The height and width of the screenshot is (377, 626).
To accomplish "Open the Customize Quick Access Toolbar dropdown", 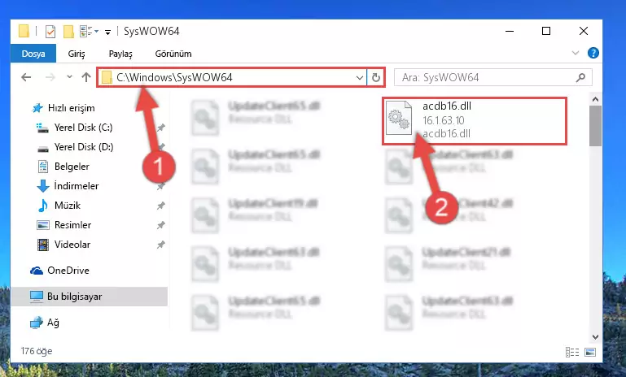I will (107, 32).
